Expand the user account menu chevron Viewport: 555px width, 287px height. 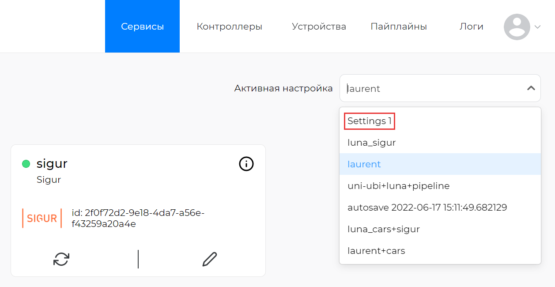537,27
